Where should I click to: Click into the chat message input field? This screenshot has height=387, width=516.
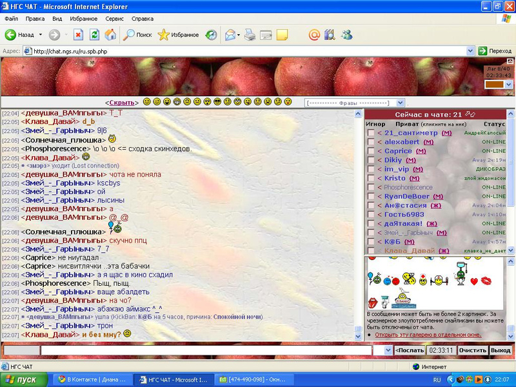(x=206, y=350)
